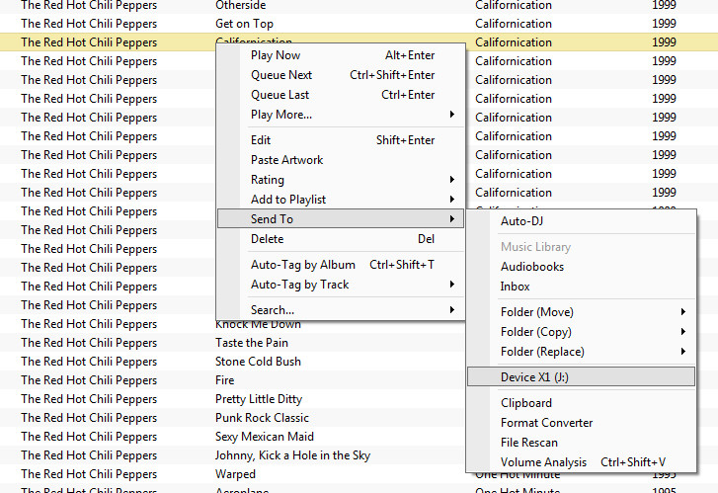718x493 pixels.
Task: Expand the Rating submenu
Action: 341,180
